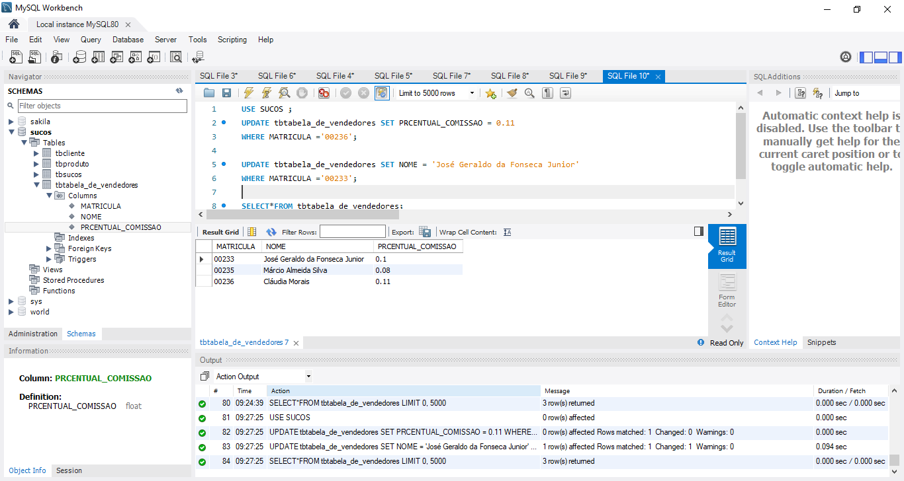Open the find panel magnifier icon
Image resolution: width=904 pixels, height=481 pixels.
pyautogui.click(x=529, y=93)
